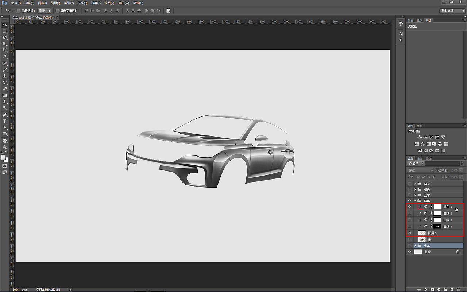
Task: Show the 曲线 3 layer
Action: [x=409, y=226]
